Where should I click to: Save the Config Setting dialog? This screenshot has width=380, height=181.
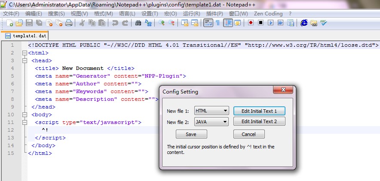click(191, 134)
